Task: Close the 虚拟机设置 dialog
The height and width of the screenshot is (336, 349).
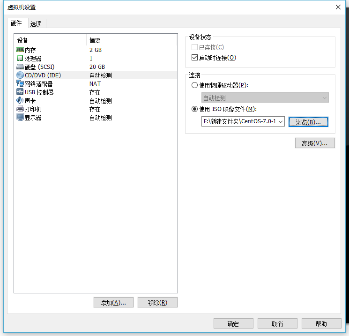Action: [x=338, y=7]
